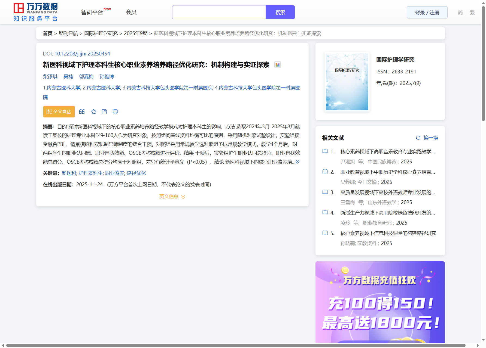Switch to traditional Chinese (繁)
Image resolution: width=486 pixels, height=348 pixels.
472,13
